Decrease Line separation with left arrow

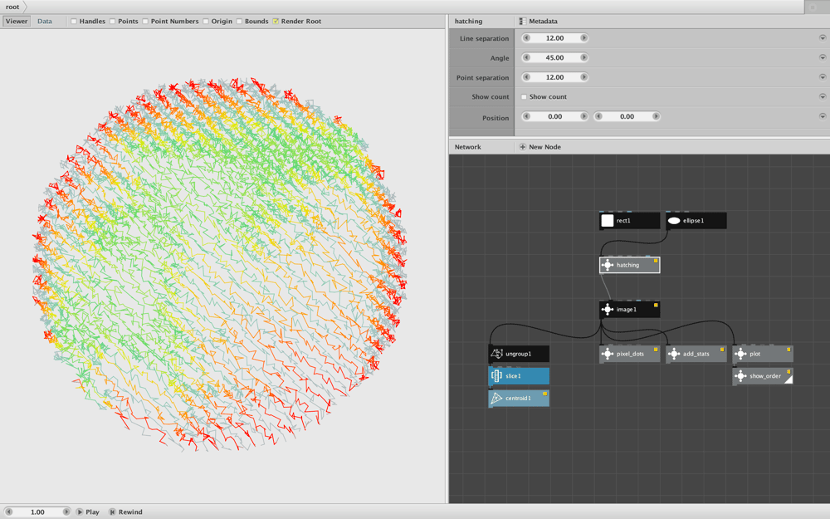tap(526, 38)
